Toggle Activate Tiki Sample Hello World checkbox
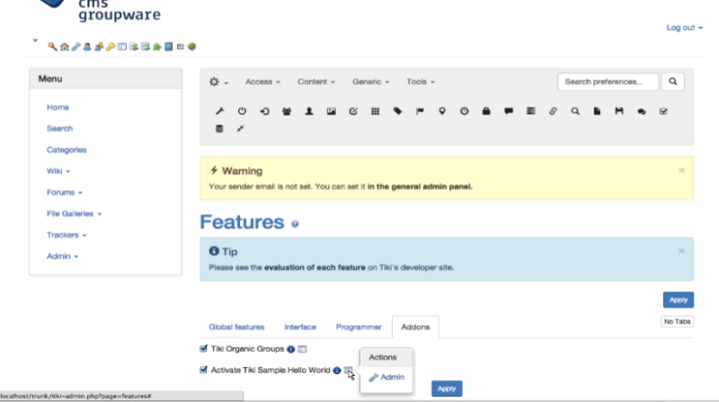719x402 pixels. [x=204, y=370]
